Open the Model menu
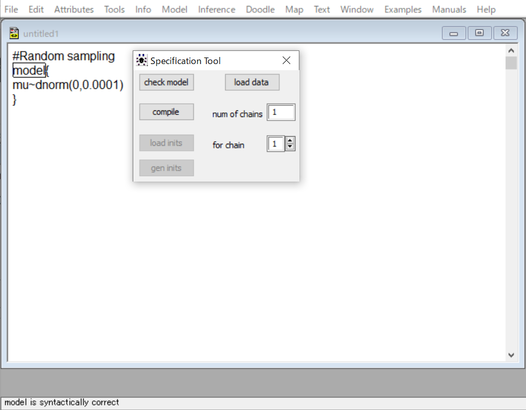Image resolution: width=526 pixels, height=410 pixels. [175, 10]
